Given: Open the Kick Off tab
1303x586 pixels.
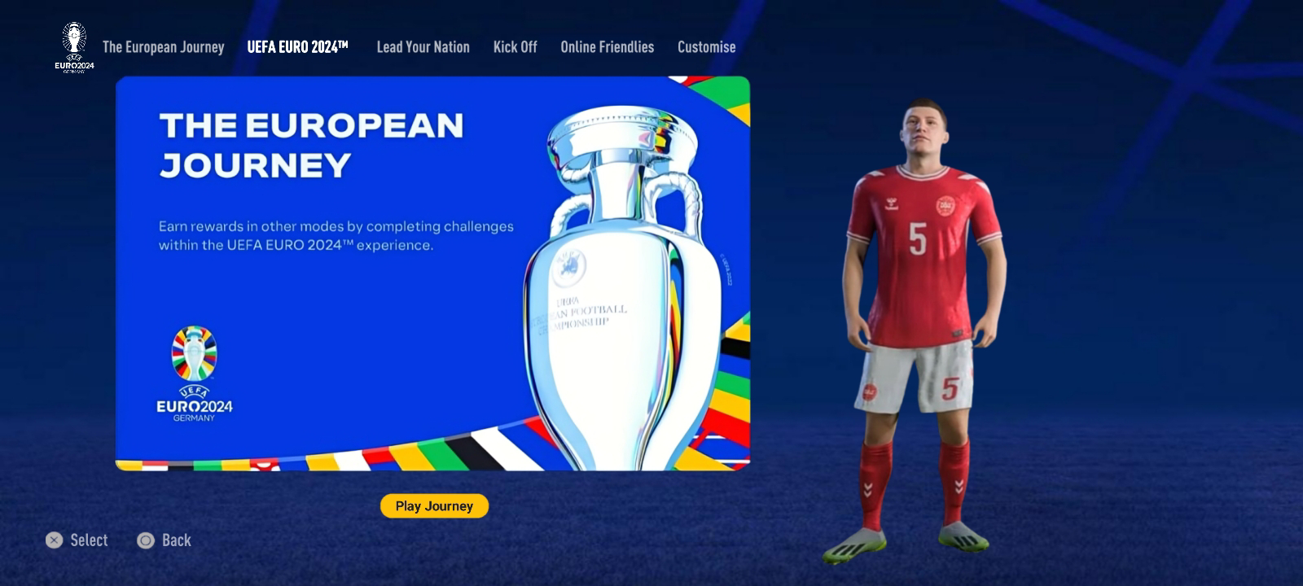Looking at the screenshot, I should (x=515, y=47).
